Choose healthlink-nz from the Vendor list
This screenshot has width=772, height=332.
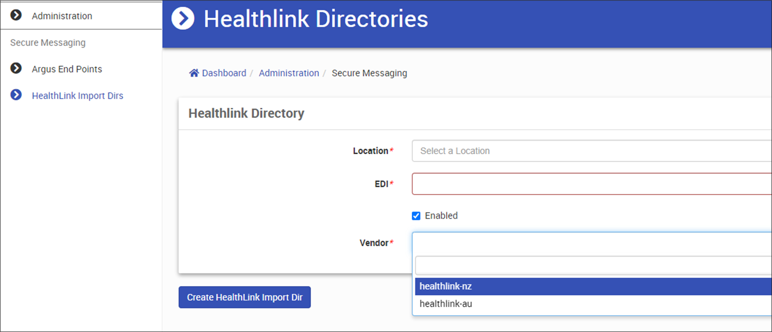[593, 286]
